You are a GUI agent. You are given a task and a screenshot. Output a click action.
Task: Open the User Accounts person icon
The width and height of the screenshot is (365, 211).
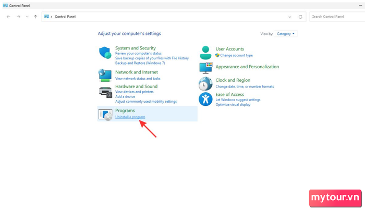tap(205, 53)
